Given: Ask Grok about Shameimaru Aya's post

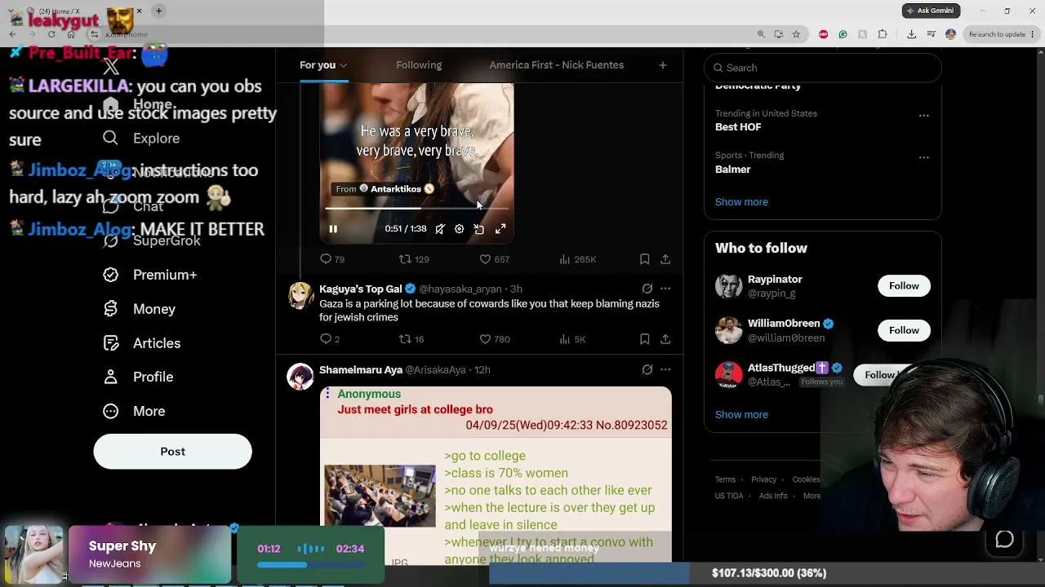Looking at the screenshot, I should coord(647,369).
